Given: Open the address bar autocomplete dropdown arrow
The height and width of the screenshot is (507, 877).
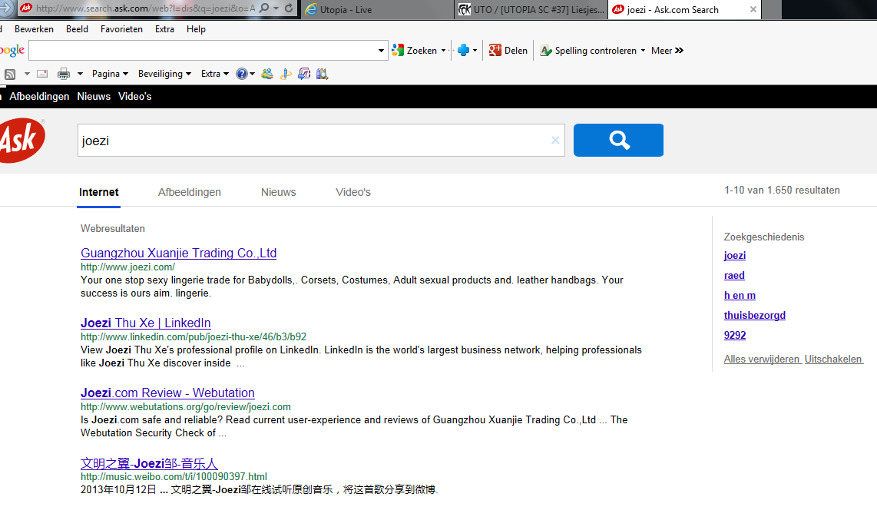Looking at the screenshot, I should (x=276, y=8).
